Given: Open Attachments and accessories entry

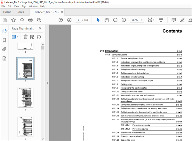Looking at the screenshot, I should click(147, 133).
